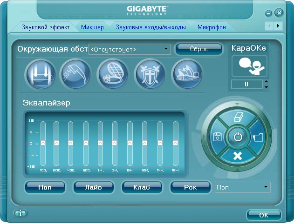Viewport: 294px width, 223px height.
Task: Decrease karaoke key with down arrow
Action: point(266,87)
